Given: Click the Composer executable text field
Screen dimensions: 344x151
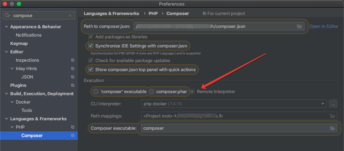Looking at the screenshot, I should (x=239, y=128).
